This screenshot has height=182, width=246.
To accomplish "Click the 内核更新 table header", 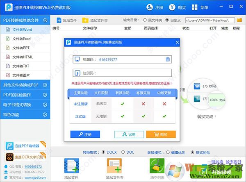I will tap(164, 93).
